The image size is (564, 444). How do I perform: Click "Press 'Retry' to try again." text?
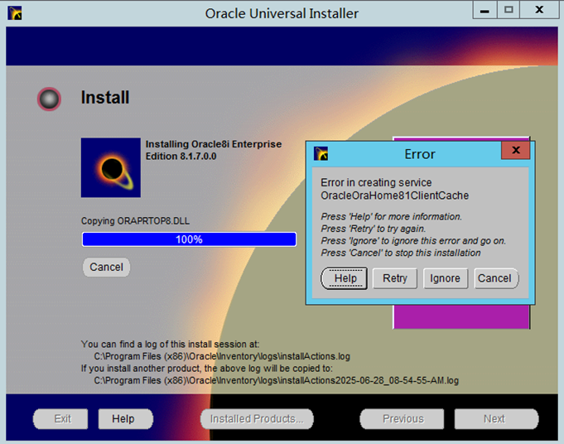(x=374, y=229)
